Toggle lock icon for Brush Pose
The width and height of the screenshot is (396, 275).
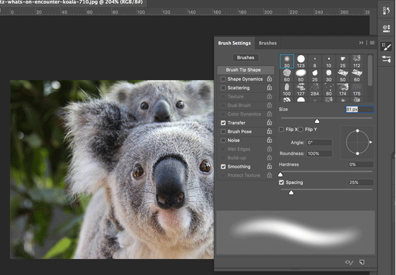pyautogui.click(x=270, y=131)
